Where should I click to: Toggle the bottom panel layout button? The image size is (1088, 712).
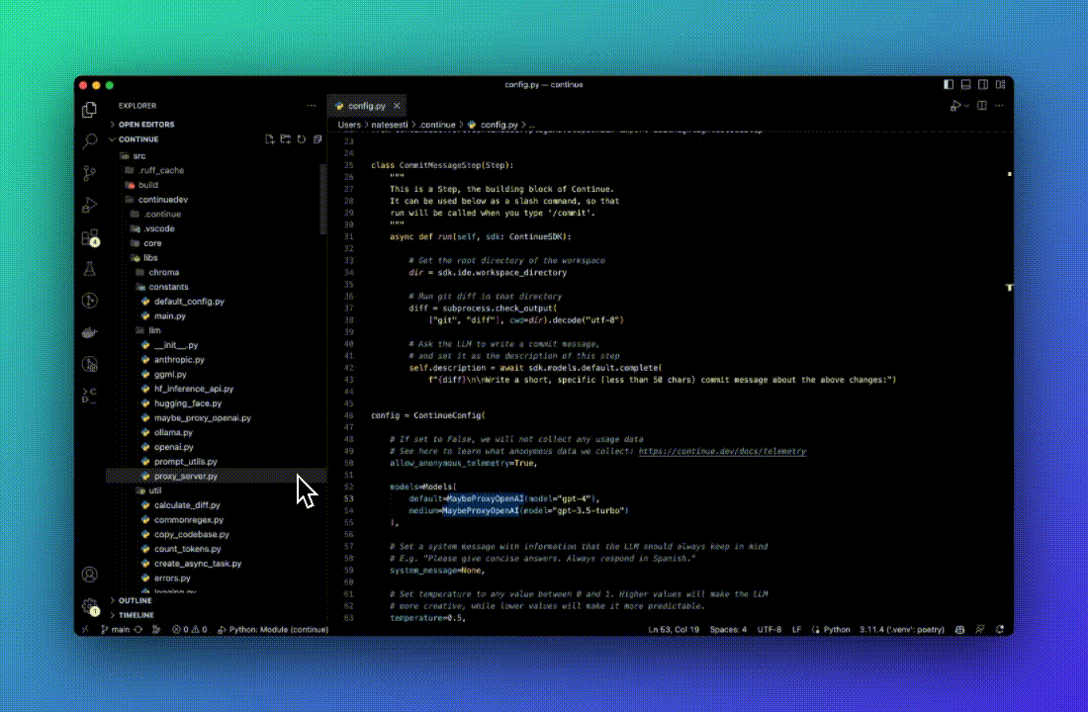[x=966, y=85]
